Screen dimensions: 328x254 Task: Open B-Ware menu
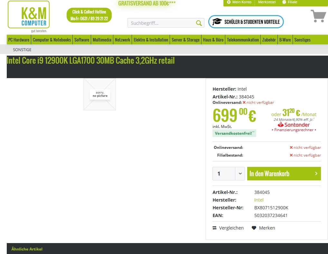point(285,40)
